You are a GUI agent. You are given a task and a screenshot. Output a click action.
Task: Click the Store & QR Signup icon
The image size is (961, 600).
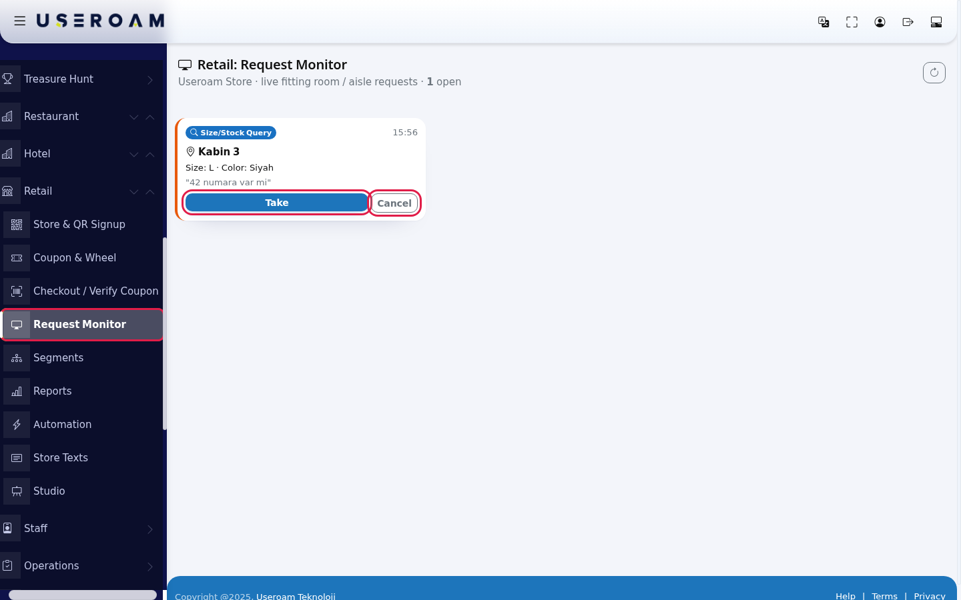click(17, 225)
